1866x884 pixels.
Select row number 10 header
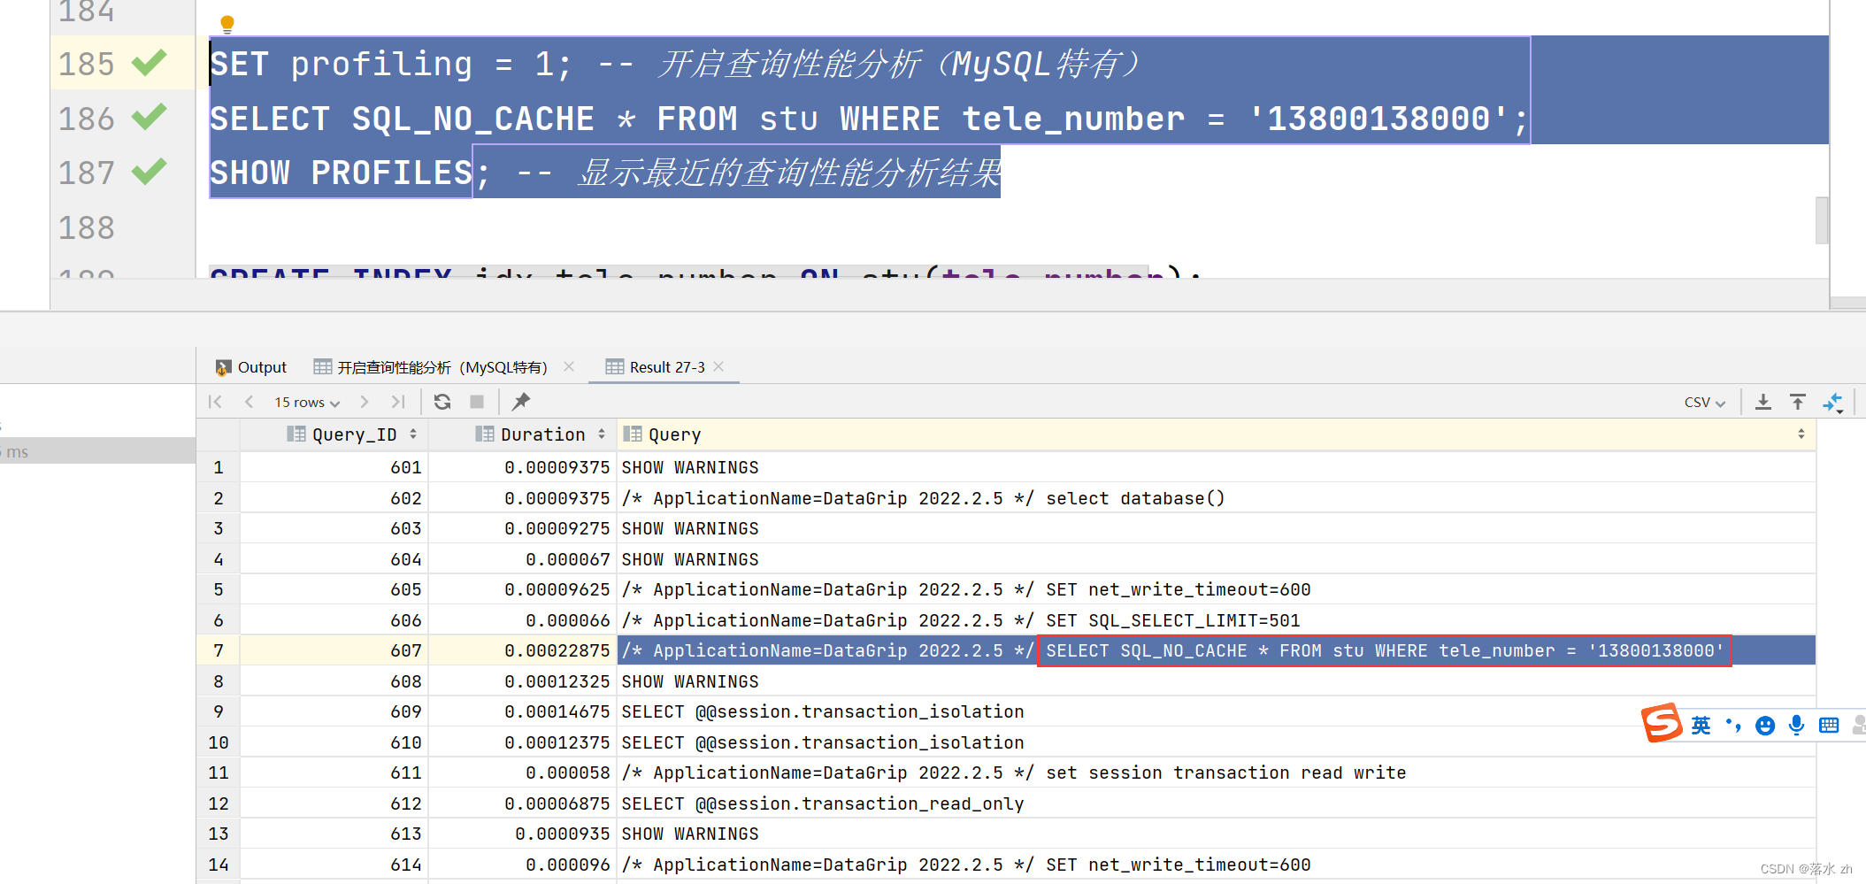219,742
